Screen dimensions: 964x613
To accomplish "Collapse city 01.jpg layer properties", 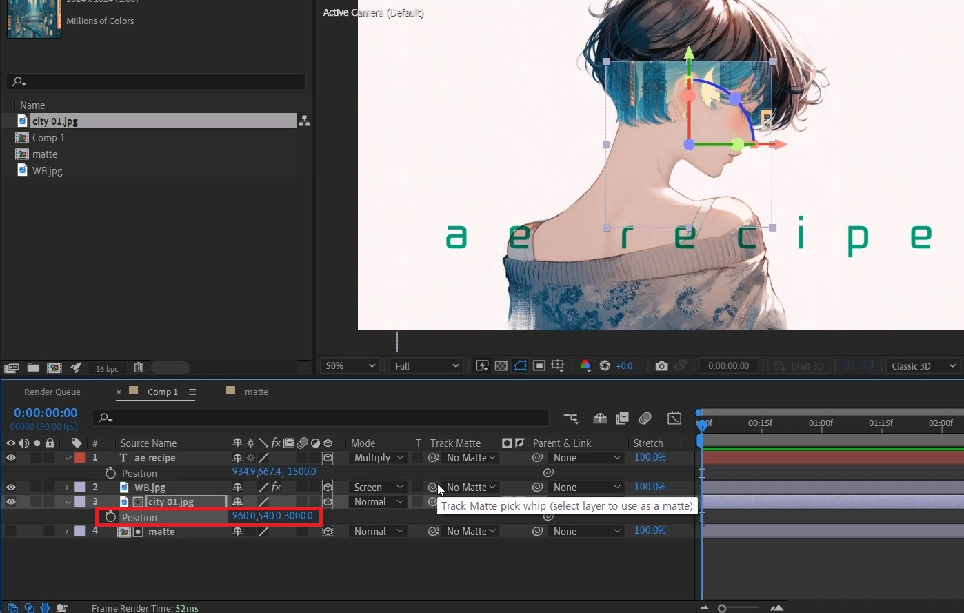I will (68, 502).
